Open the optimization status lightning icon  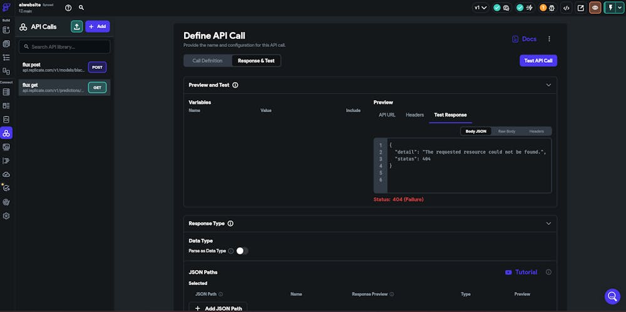coord(525,8)
